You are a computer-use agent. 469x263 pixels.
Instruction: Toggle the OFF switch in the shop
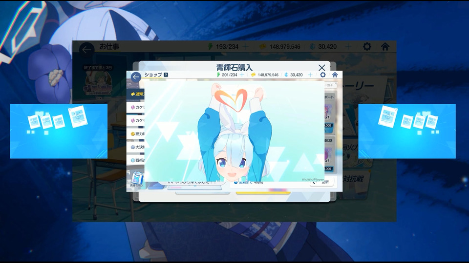point(331,85)
